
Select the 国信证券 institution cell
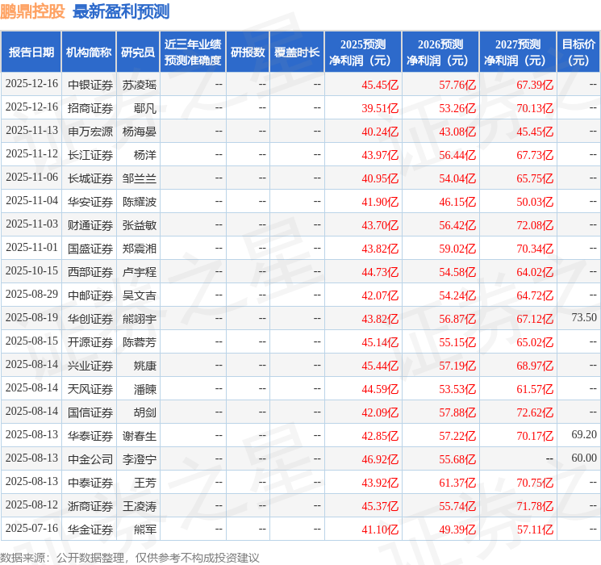click(90, 412)
